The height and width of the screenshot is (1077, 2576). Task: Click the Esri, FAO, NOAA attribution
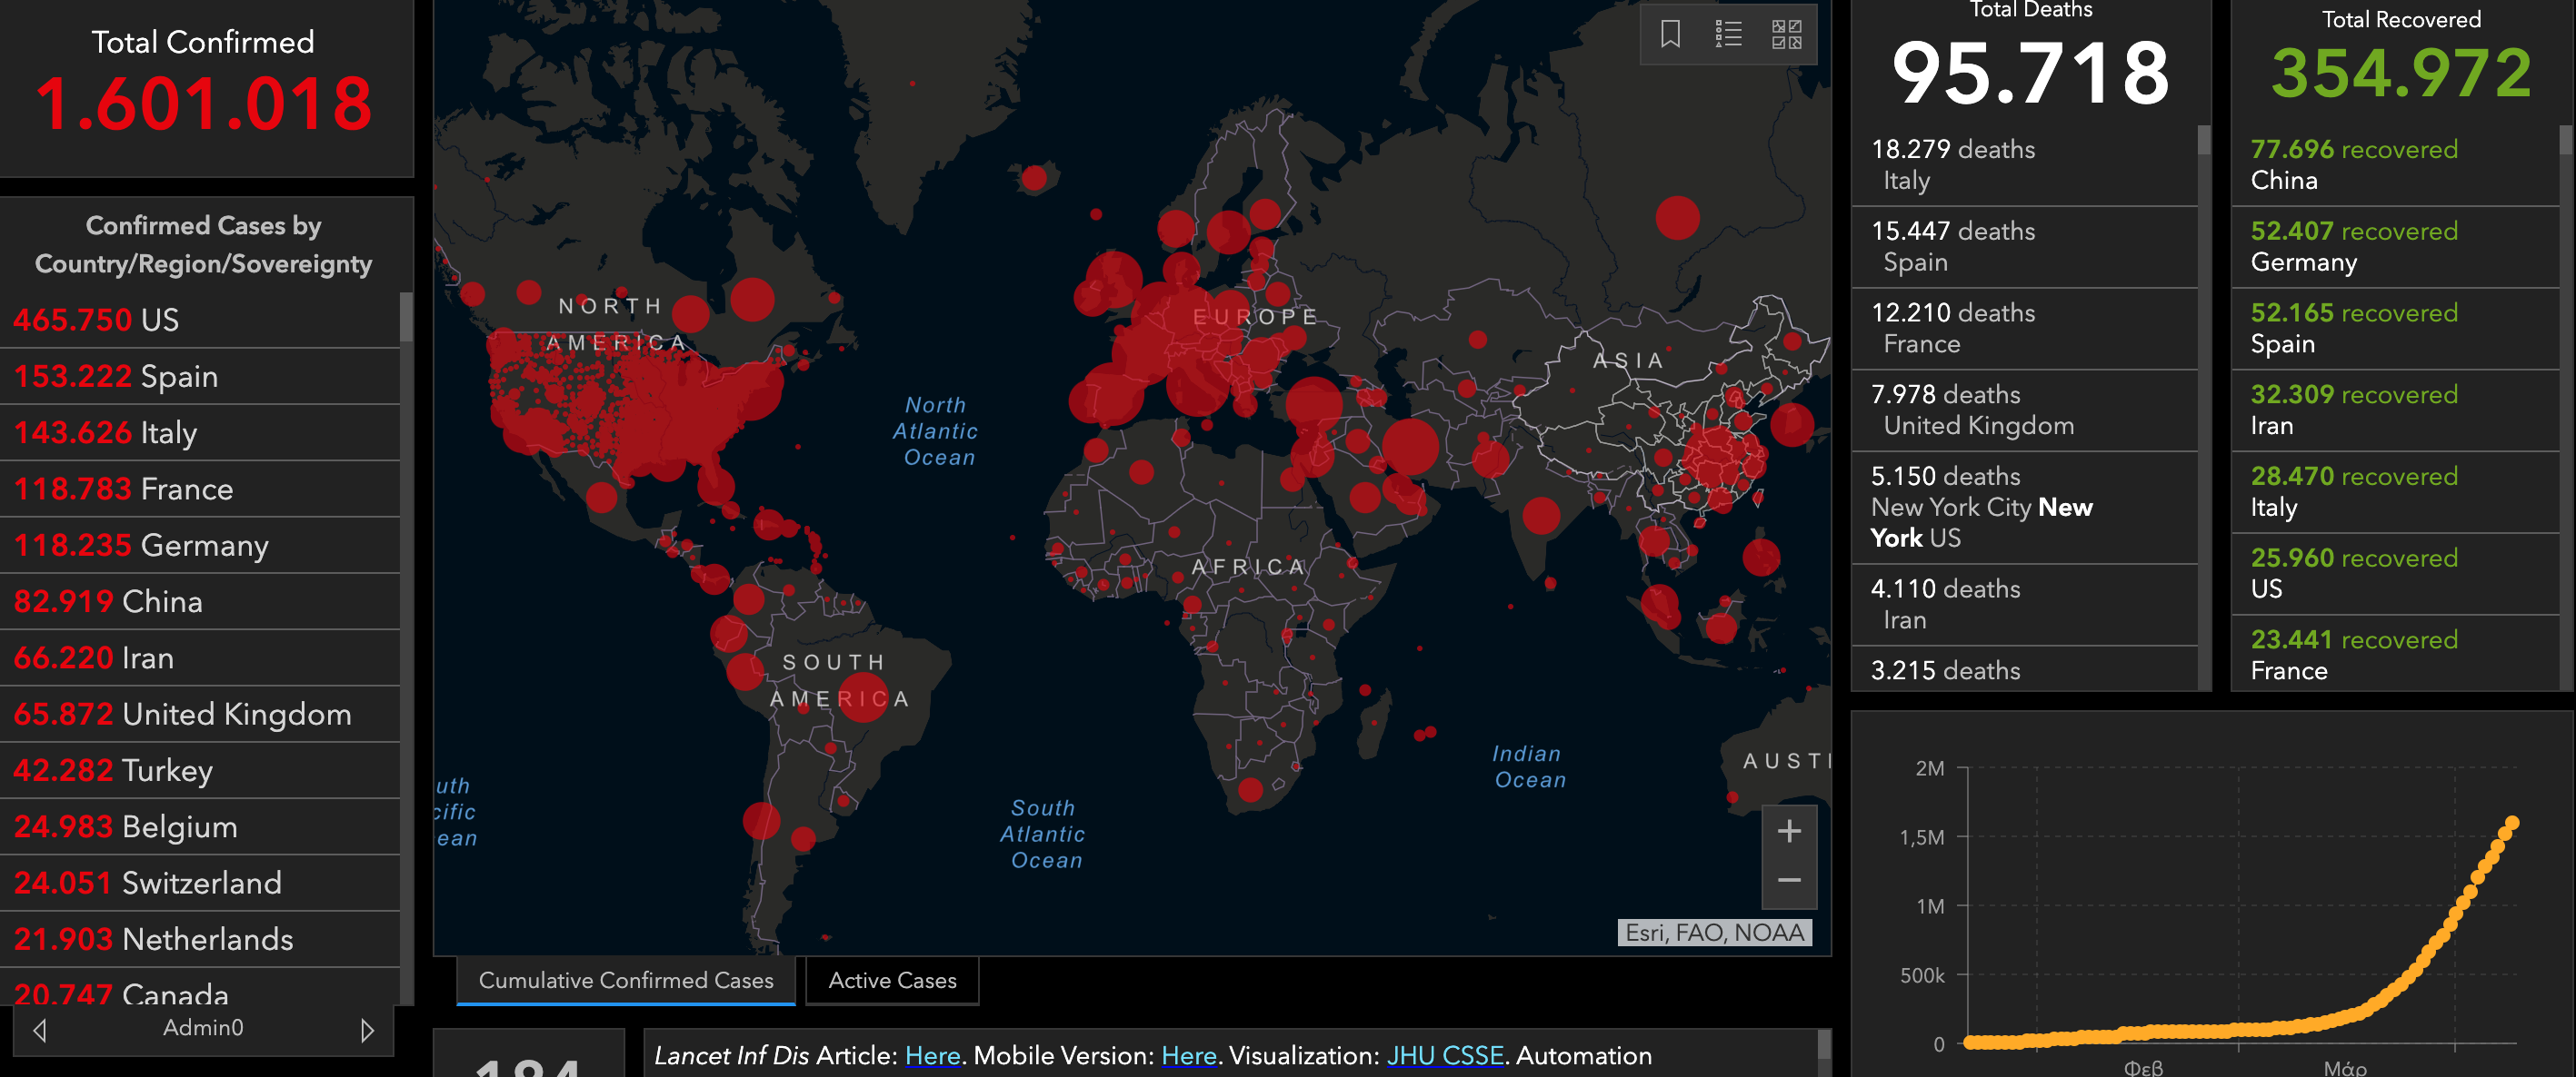[x=1714, y=934]
